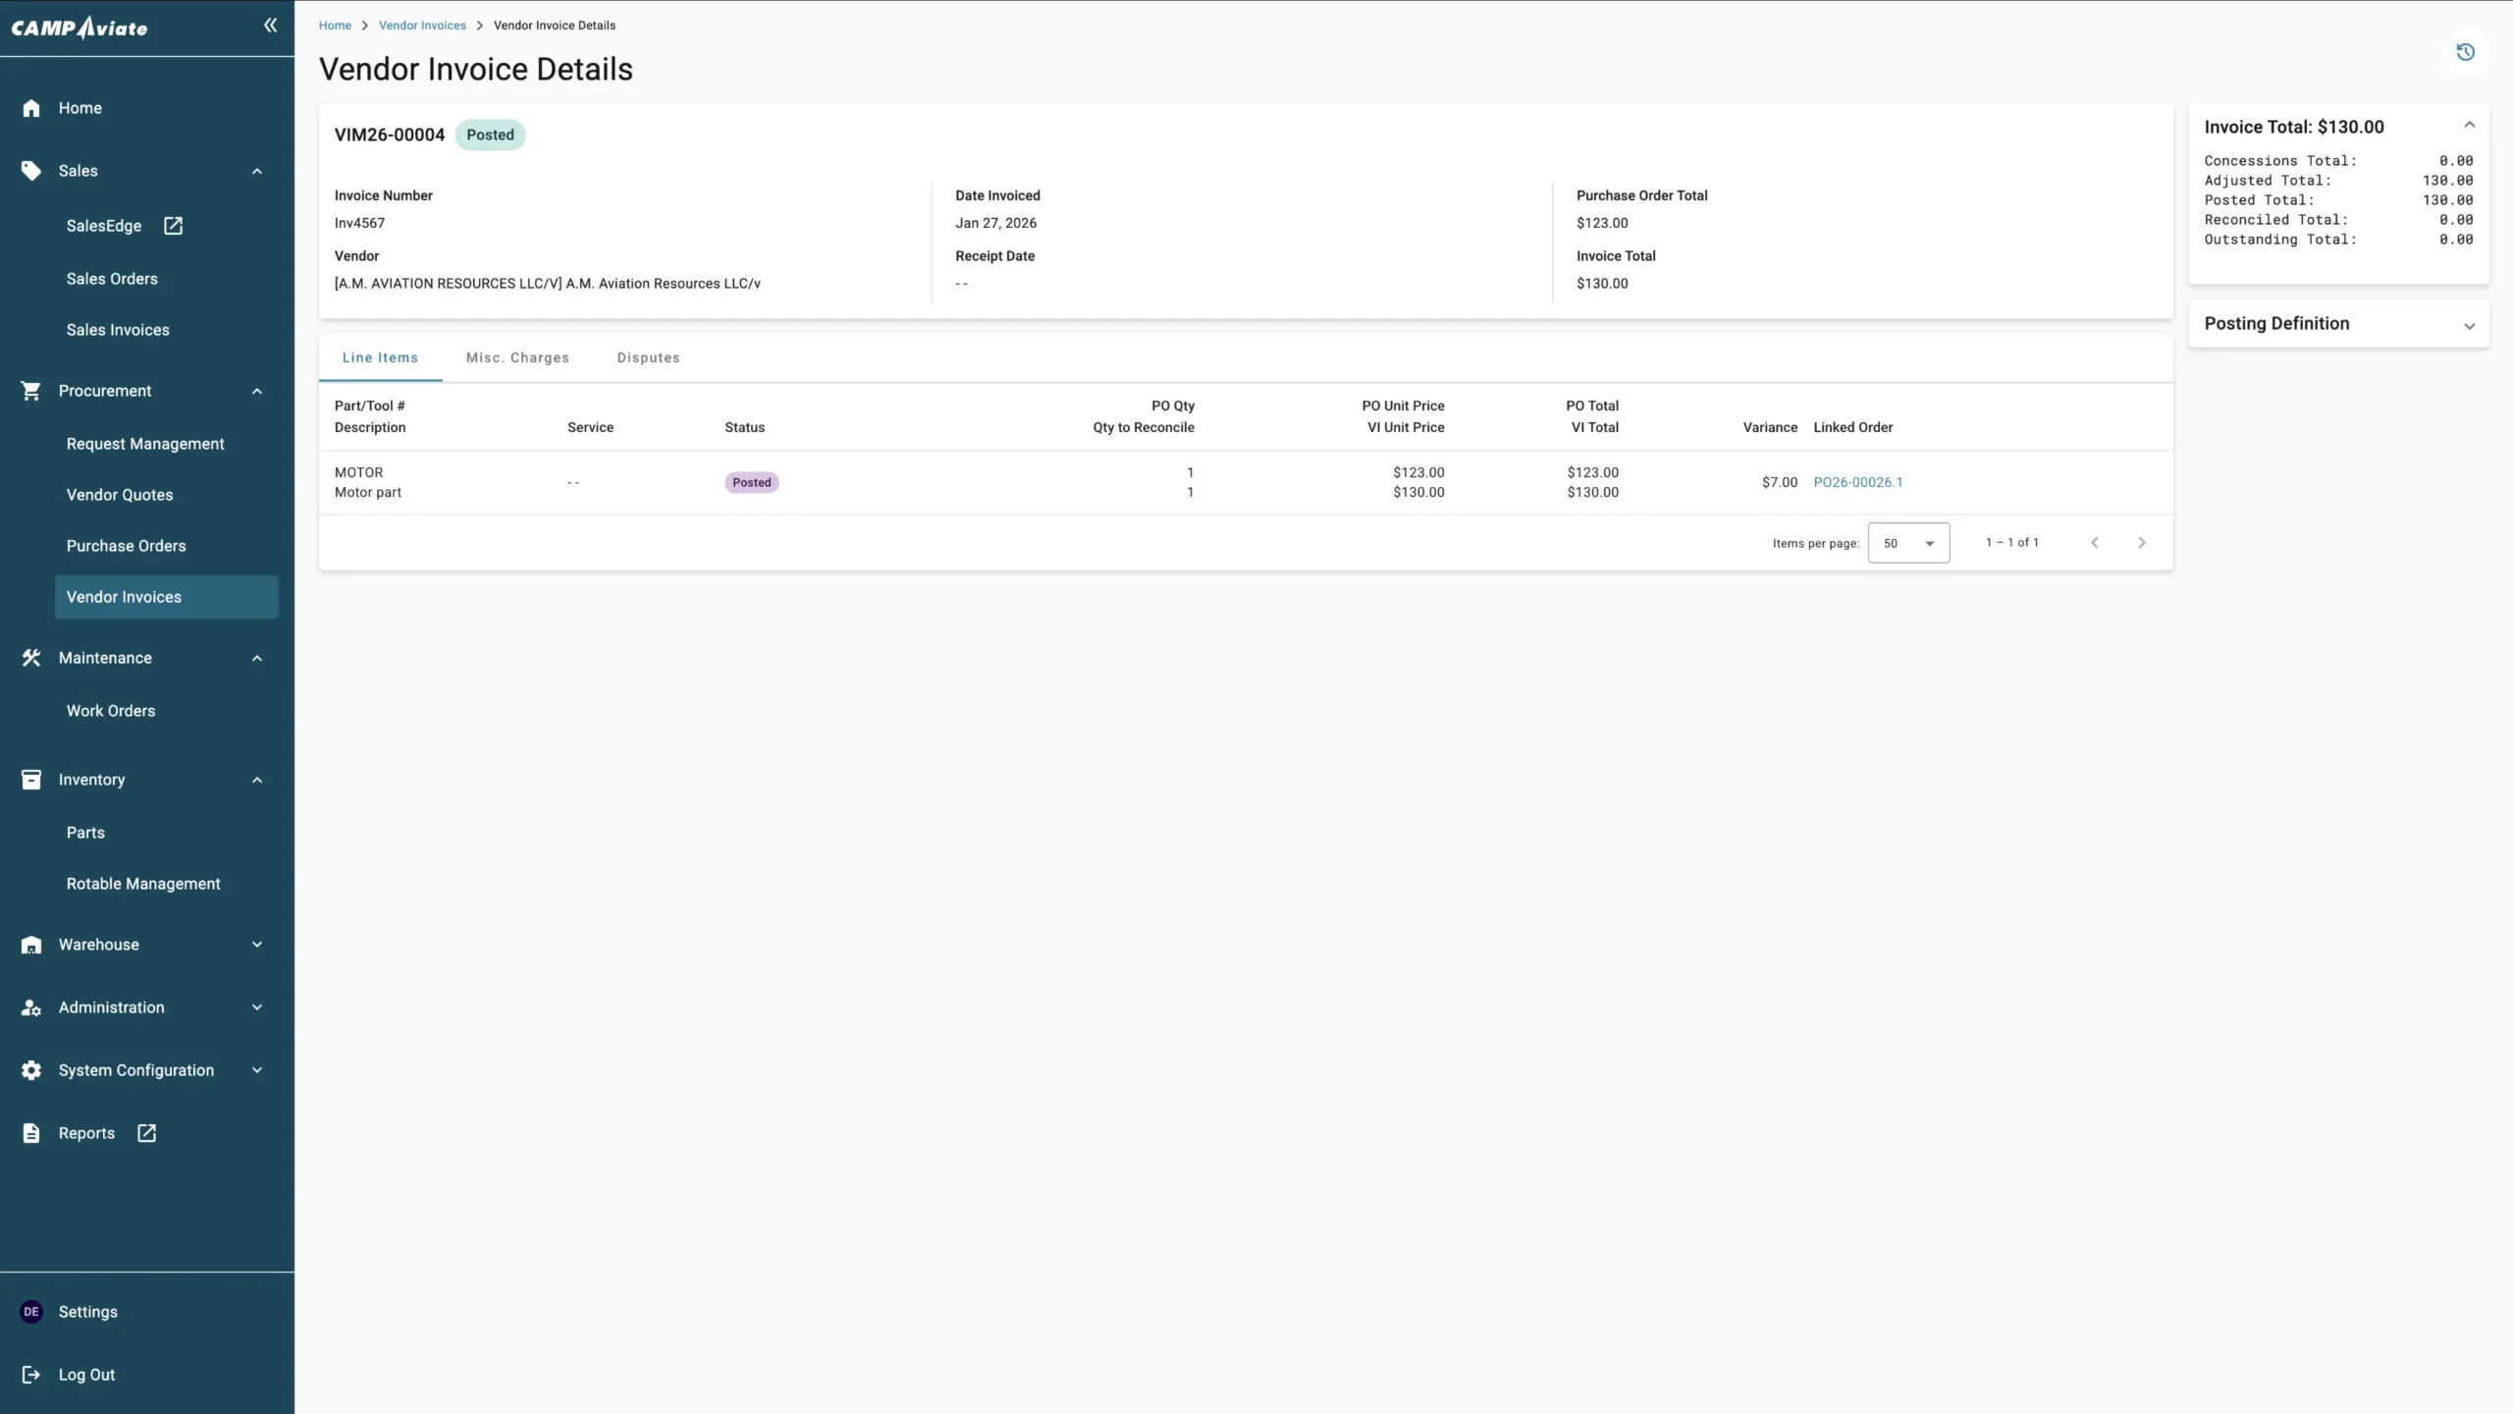Viewport: 2513px width, 1414px height.
Task: Click the Home breadcrumb link
Action: point(335,26)
